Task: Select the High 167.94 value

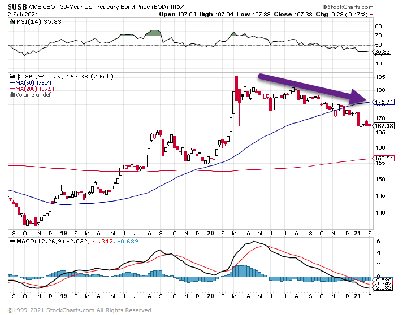Action: point(216,14)
